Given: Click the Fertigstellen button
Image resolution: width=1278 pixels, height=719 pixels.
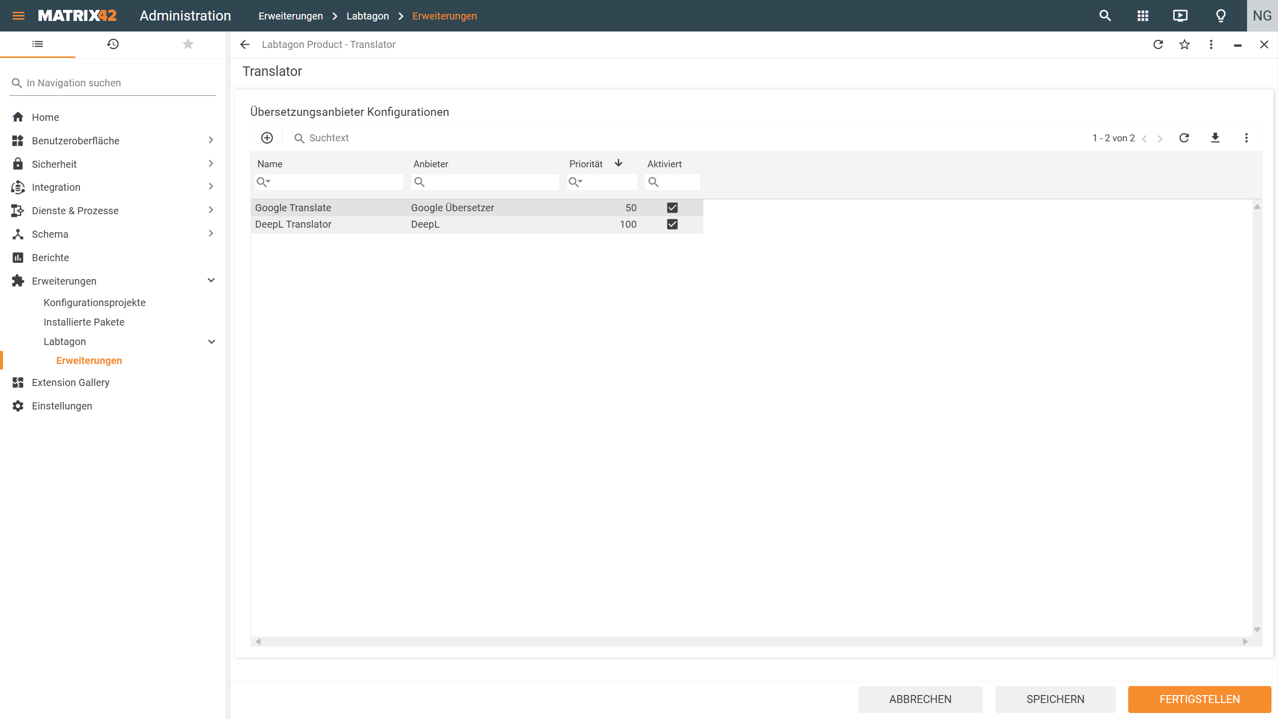Looking at the screenshot, I should coord(1200,699).
